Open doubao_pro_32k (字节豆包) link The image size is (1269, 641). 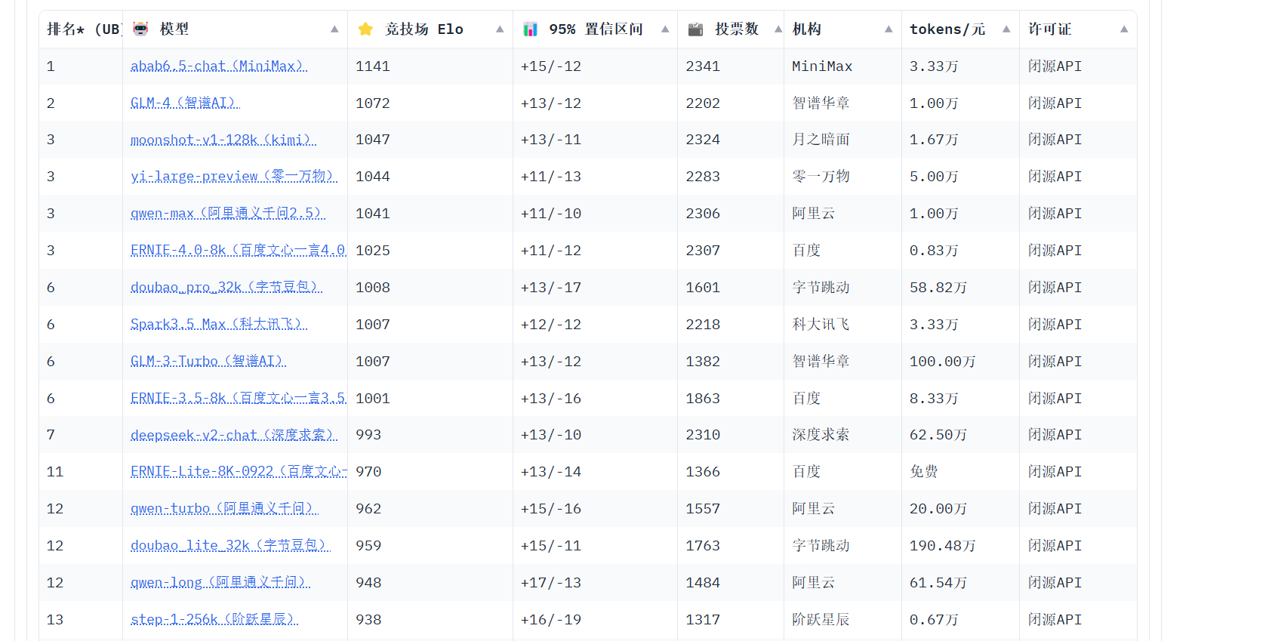pyautogui.click(x=226, y=287)
